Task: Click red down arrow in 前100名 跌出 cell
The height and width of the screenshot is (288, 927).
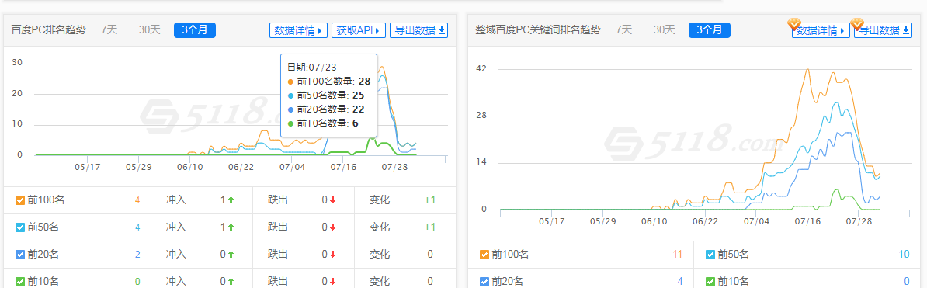Action: coord(333,200)
